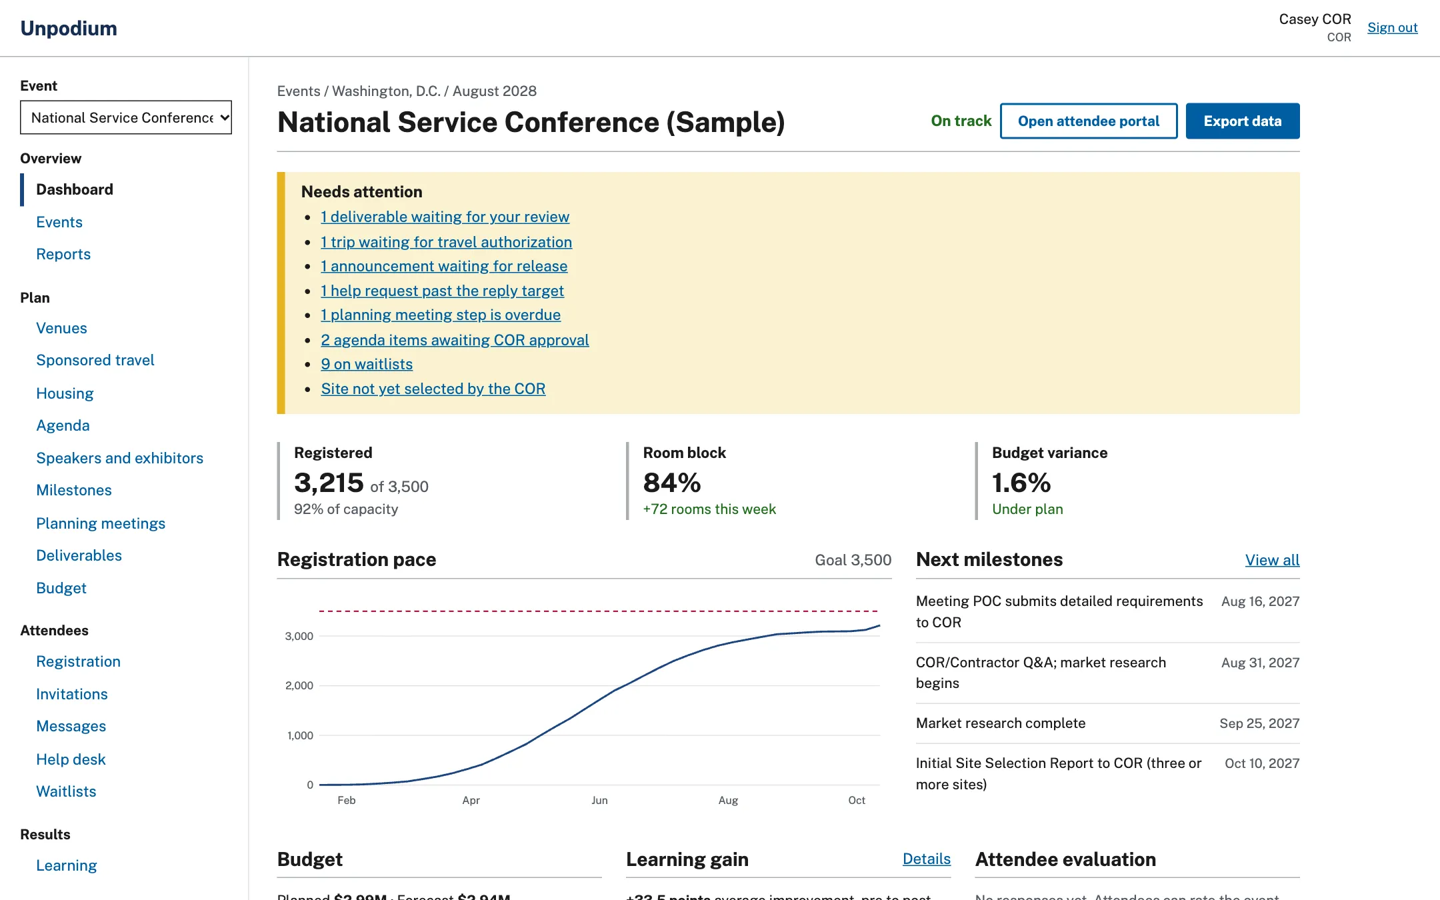Sign out of the account
Image resolution: width=1440 pixels, height=900 pixels.
[x=1392, y=27]
